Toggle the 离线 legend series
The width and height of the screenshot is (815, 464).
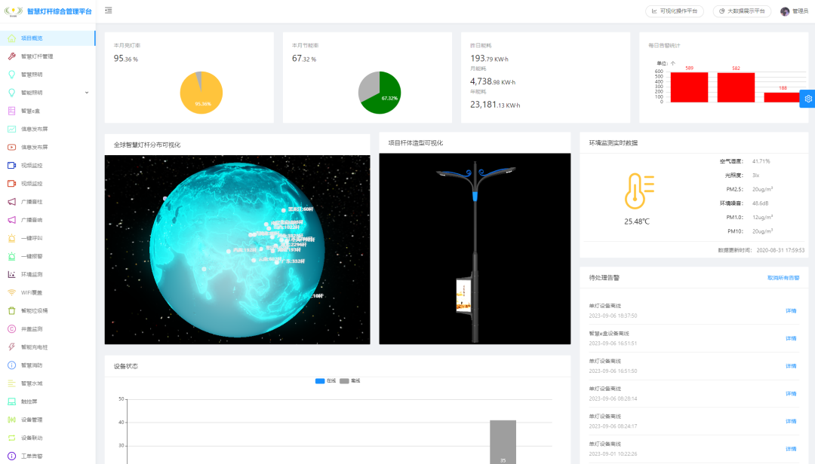[x=350, y=381]
